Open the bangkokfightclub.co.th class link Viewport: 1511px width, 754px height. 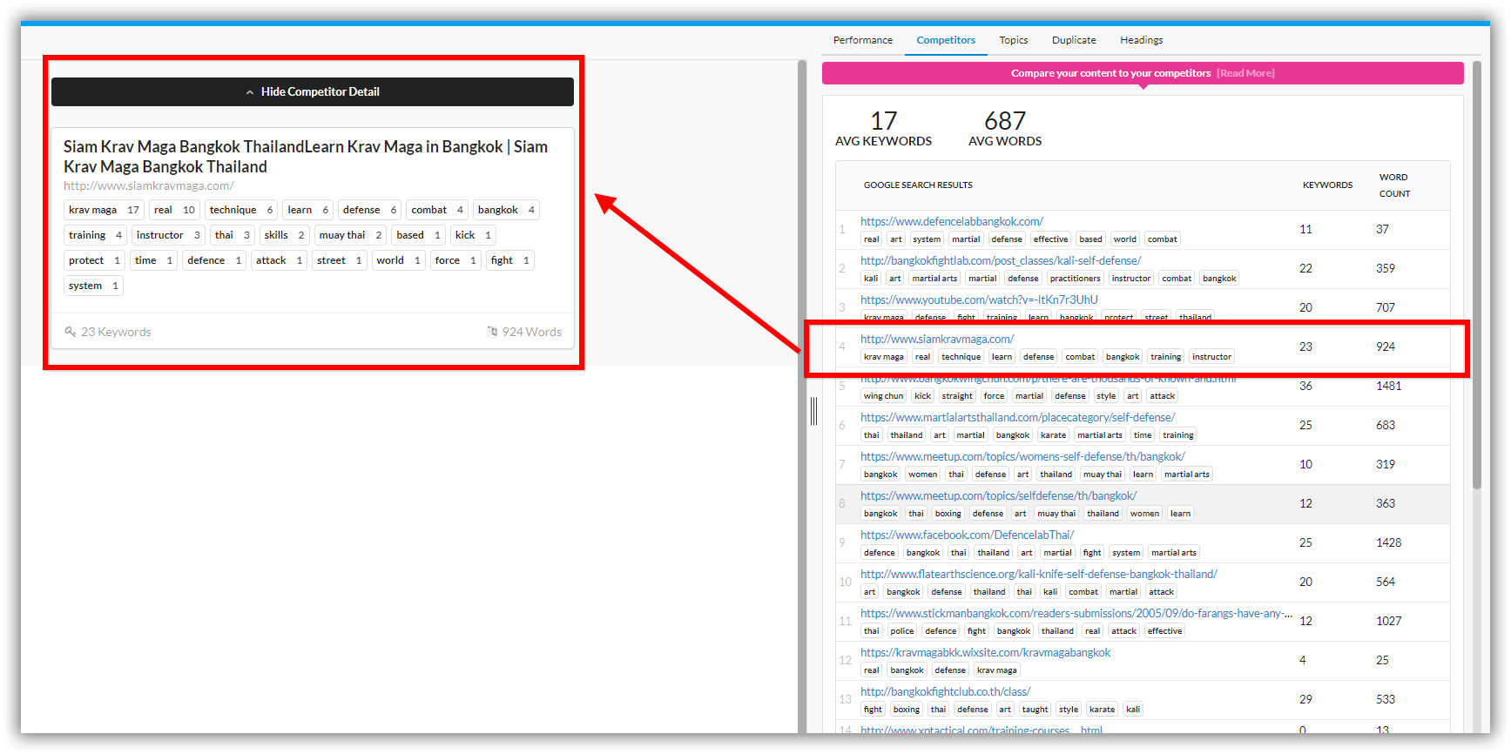click(945, 691)
